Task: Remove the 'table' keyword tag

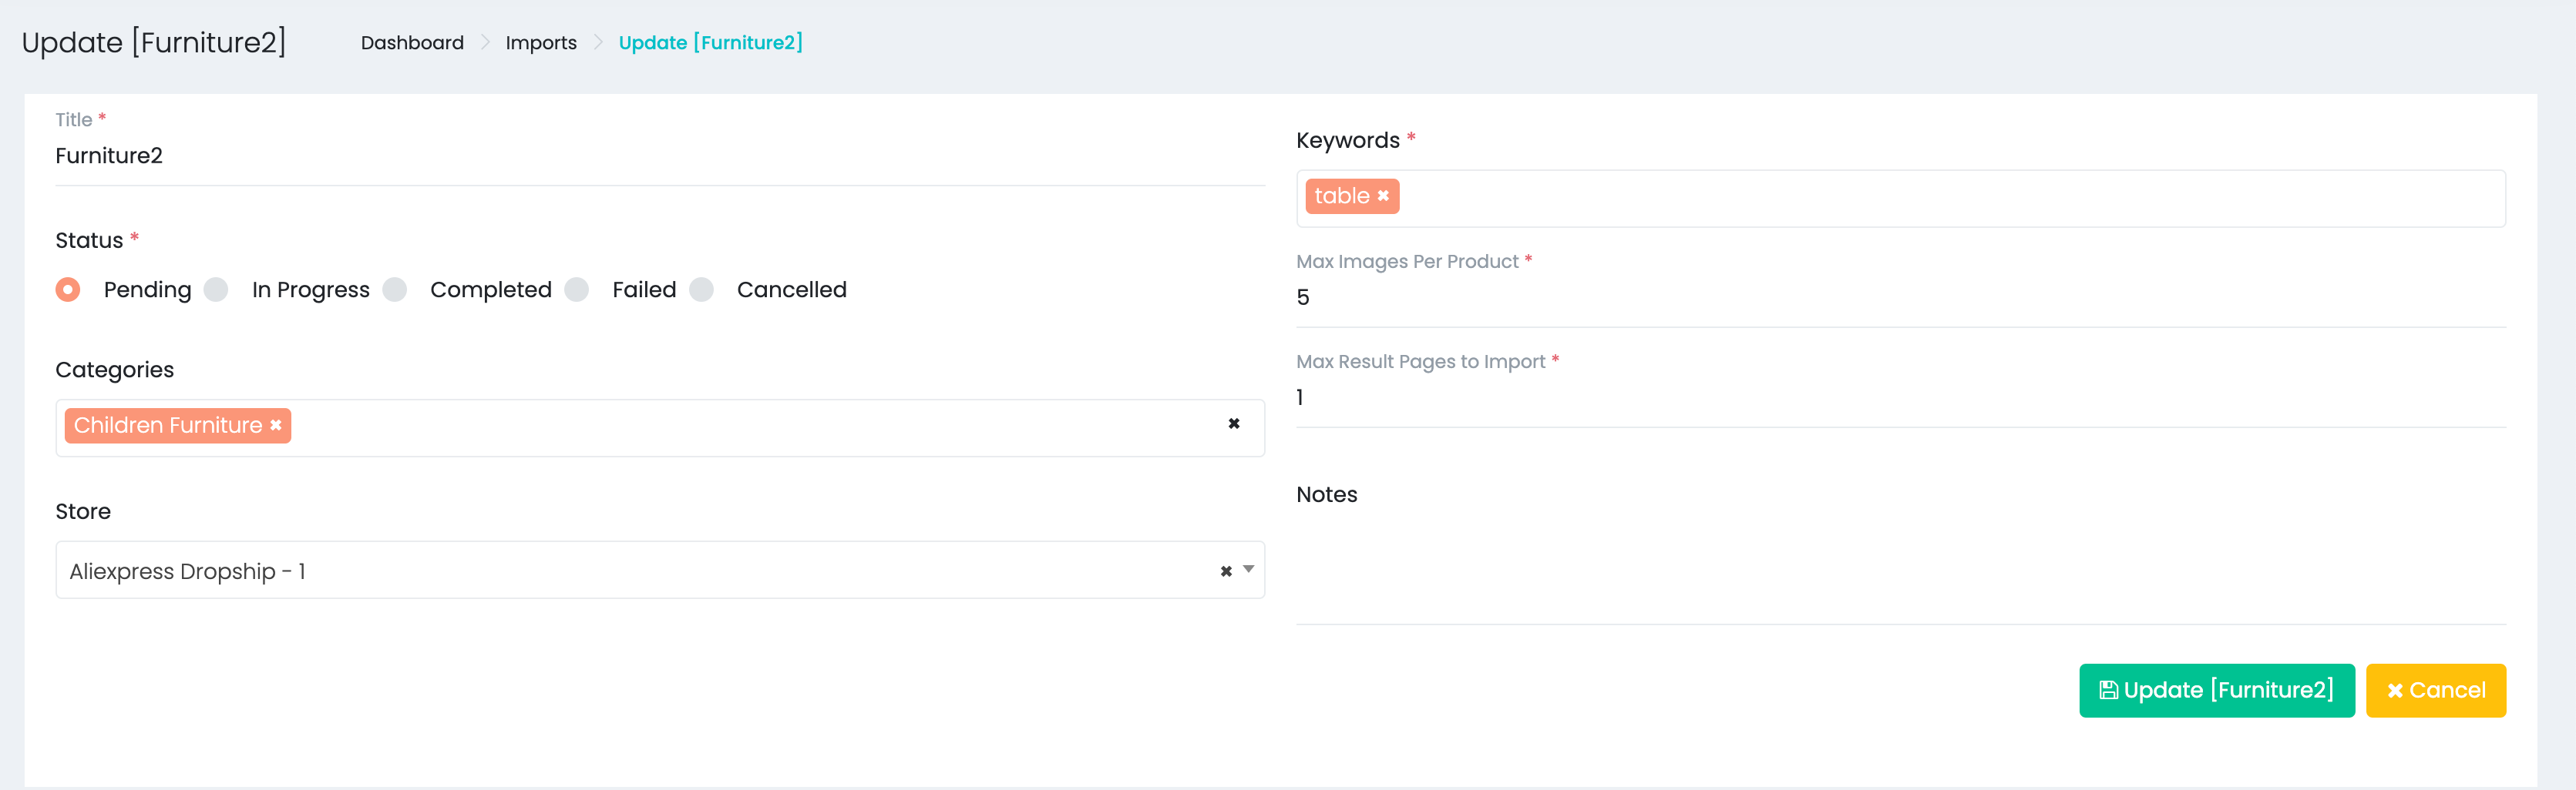Action: coord(1383,197)
